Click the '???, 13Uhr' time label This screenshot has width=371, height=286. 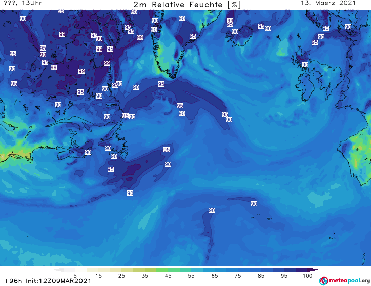[x=23, y=3]
